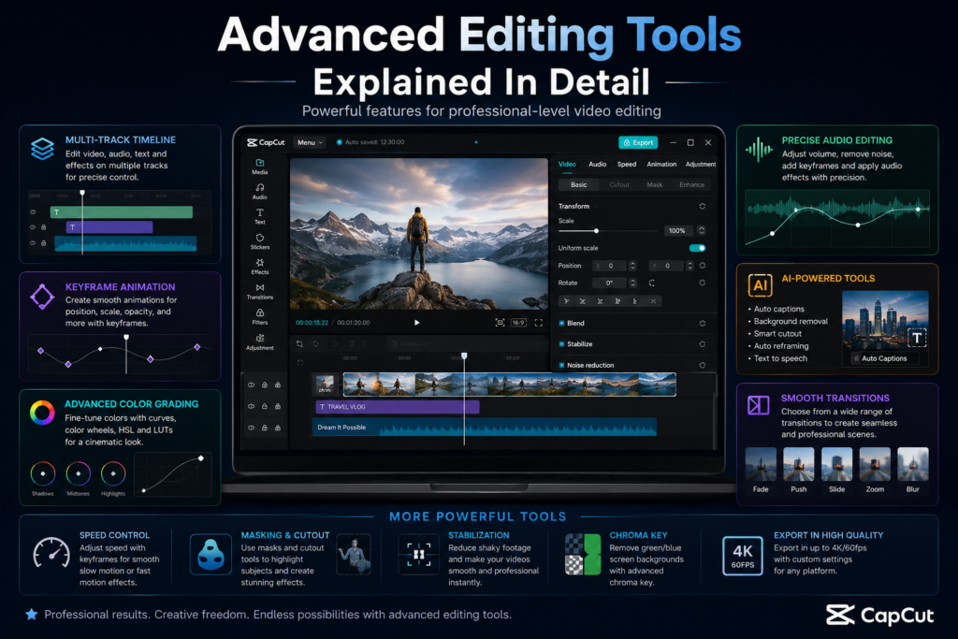Lock the TRAVEL VLOG text track
This screenshot has width=958, height=639.
pyautogui.click(x=265, y=406)
